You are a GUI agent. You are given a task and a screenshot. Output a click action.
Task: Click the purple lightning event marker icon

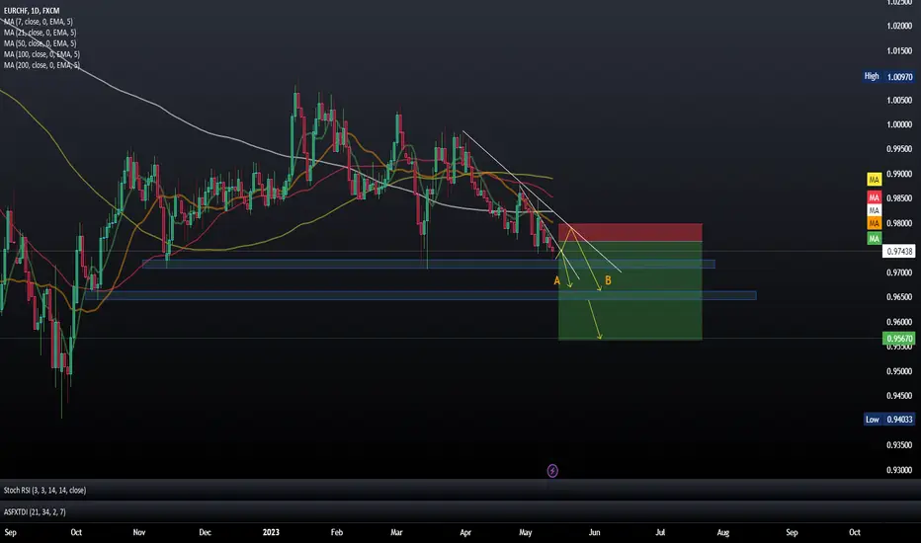(552, 470)
